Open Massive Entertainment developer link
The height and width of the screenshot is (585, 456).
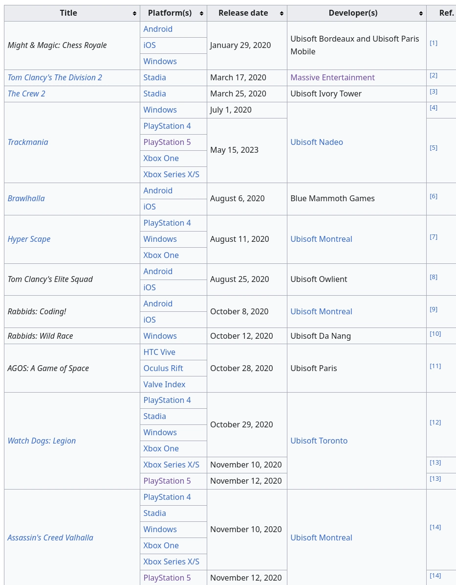333,78
